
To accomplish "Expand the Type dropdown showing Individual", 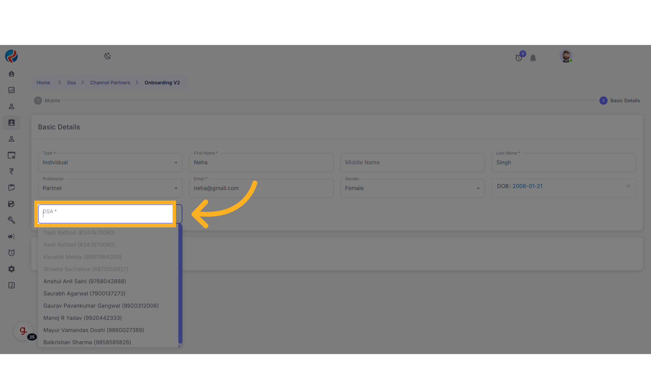I will click(x=110, y=163).
